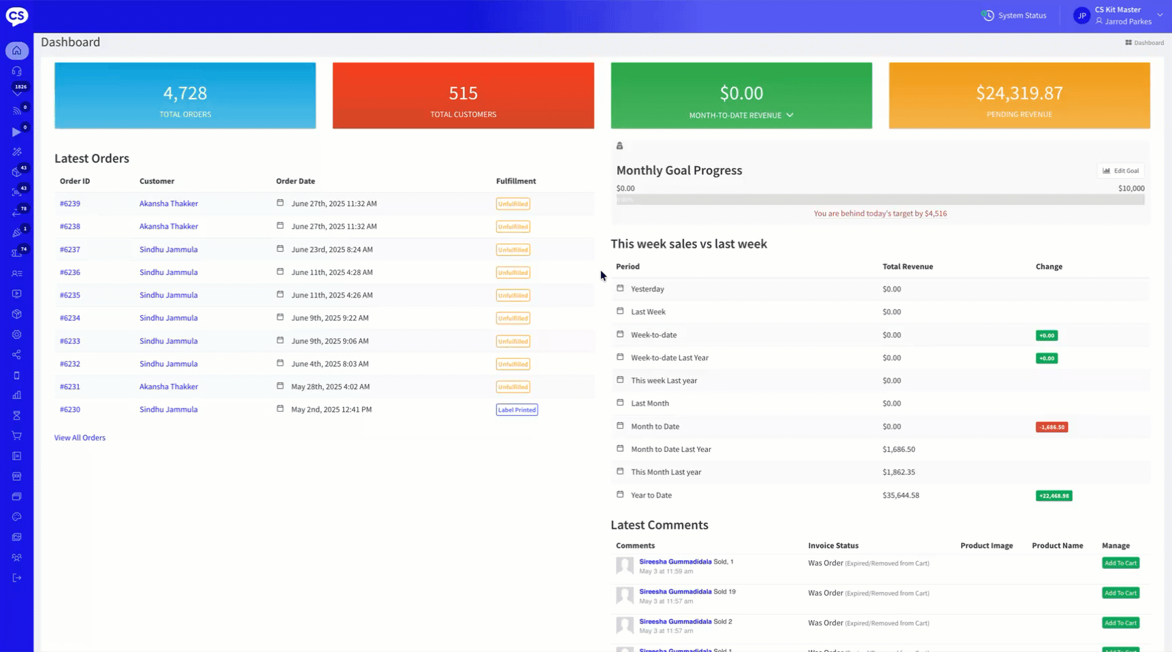Open order #6239 link
1172x652 pixels.
[69, 203]
